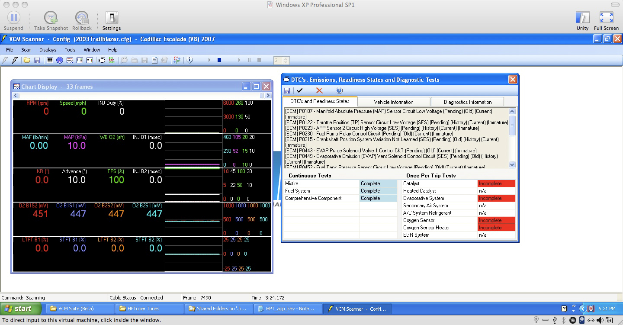
Task: Open VCM Suite (Beta) taskbar button
Action: pyautogui.click(x=80, y=309)
